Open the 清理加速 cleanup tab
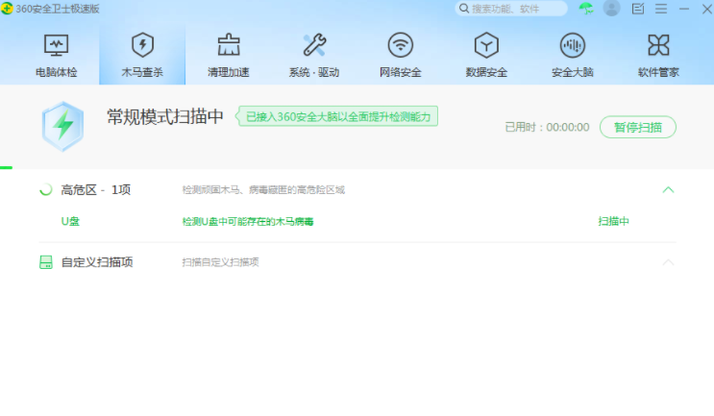Image resolution: width=714 pixels, height=416 pixels. pyautogui.click(x=228, y=55)
